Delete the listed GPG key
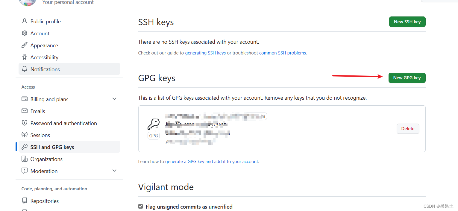This screenshot has height=211, width=458. coord(408,128)
